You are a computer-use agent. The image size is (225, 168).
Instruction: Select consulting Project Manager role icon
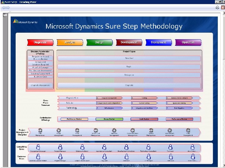click(60, 147)
